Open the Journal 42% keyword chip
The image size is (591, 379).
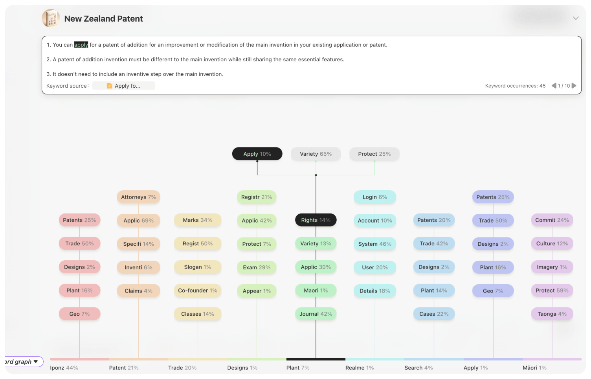(x=316, y=314)
